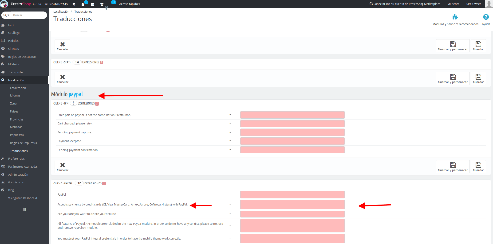Image resolution: width=493 pixels, height=244 pixels.
Task: Focus field for 'Are you sure you want to delete'
Action: (292, 214)
